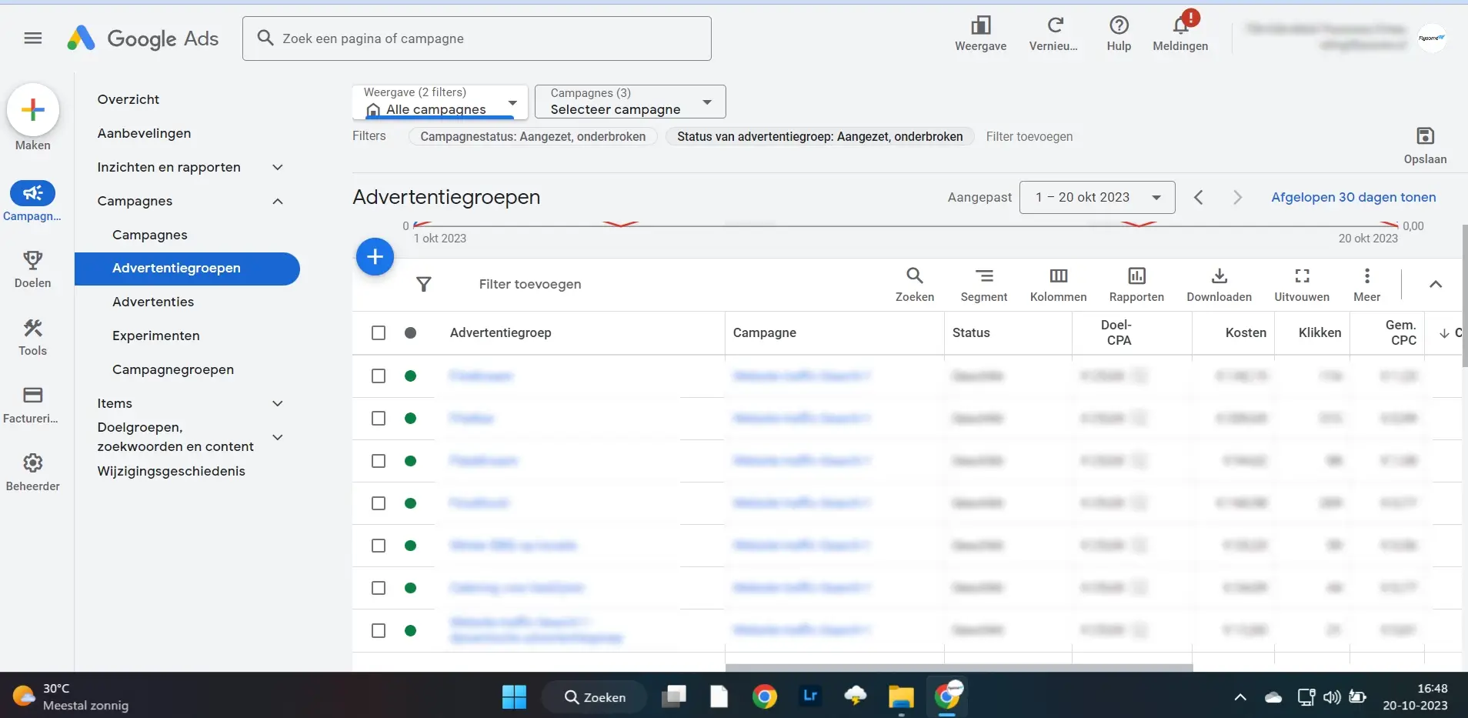Tick the select-all checkbox in table header

coord(379,332)
